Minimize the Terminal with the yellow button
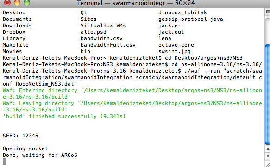This screenshot has height=167, width=270. point(17,3)
